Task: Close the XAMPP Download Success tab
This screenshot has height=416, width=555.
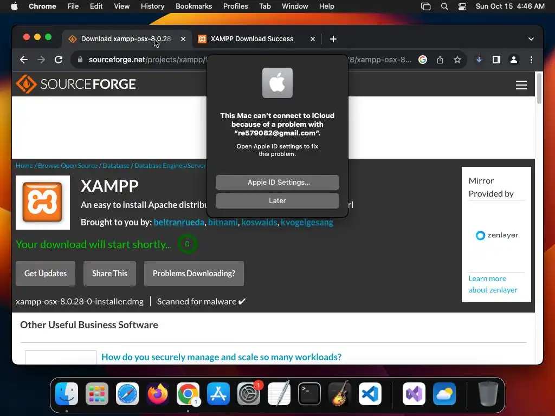Action: 313,39
